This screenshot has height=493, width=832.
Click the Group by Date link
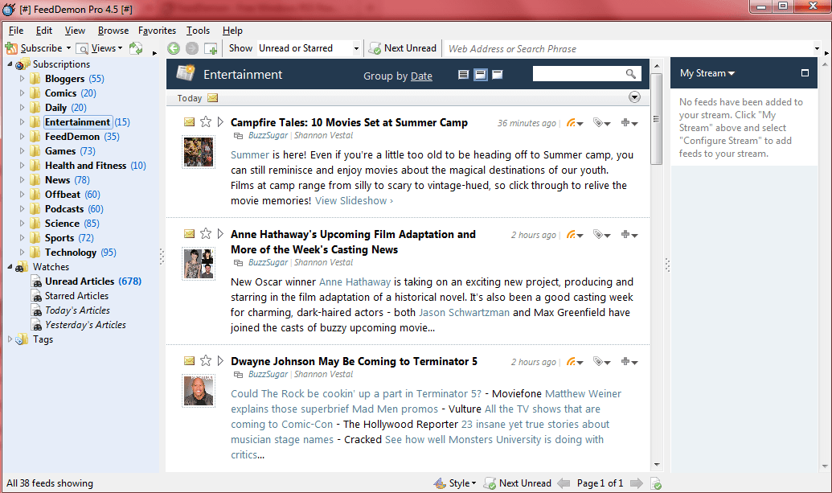tap(421, 76)
